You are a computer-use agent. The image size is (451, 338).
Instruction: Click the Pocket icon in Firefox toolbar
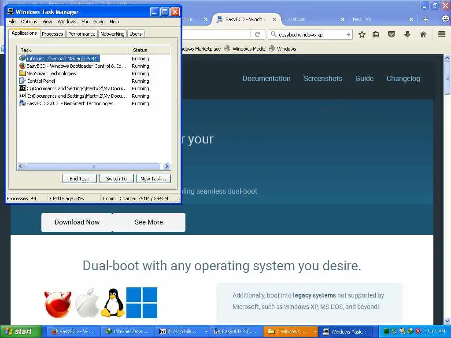392,34
